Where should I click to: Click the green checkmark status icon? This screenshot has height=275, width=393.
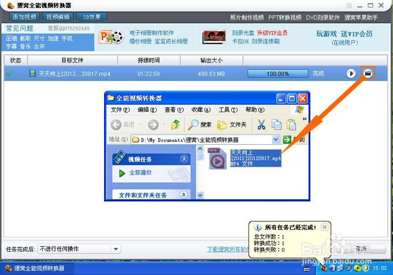pyautogui.click(x=9, y=74)
